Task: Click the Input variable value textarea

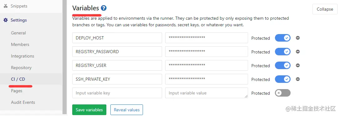Action: 206,93
